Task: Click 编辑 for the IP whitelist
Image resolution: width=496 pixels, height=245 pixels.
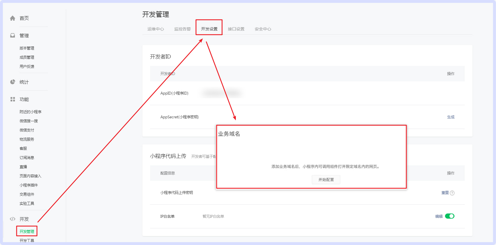Action: (439, 216)
